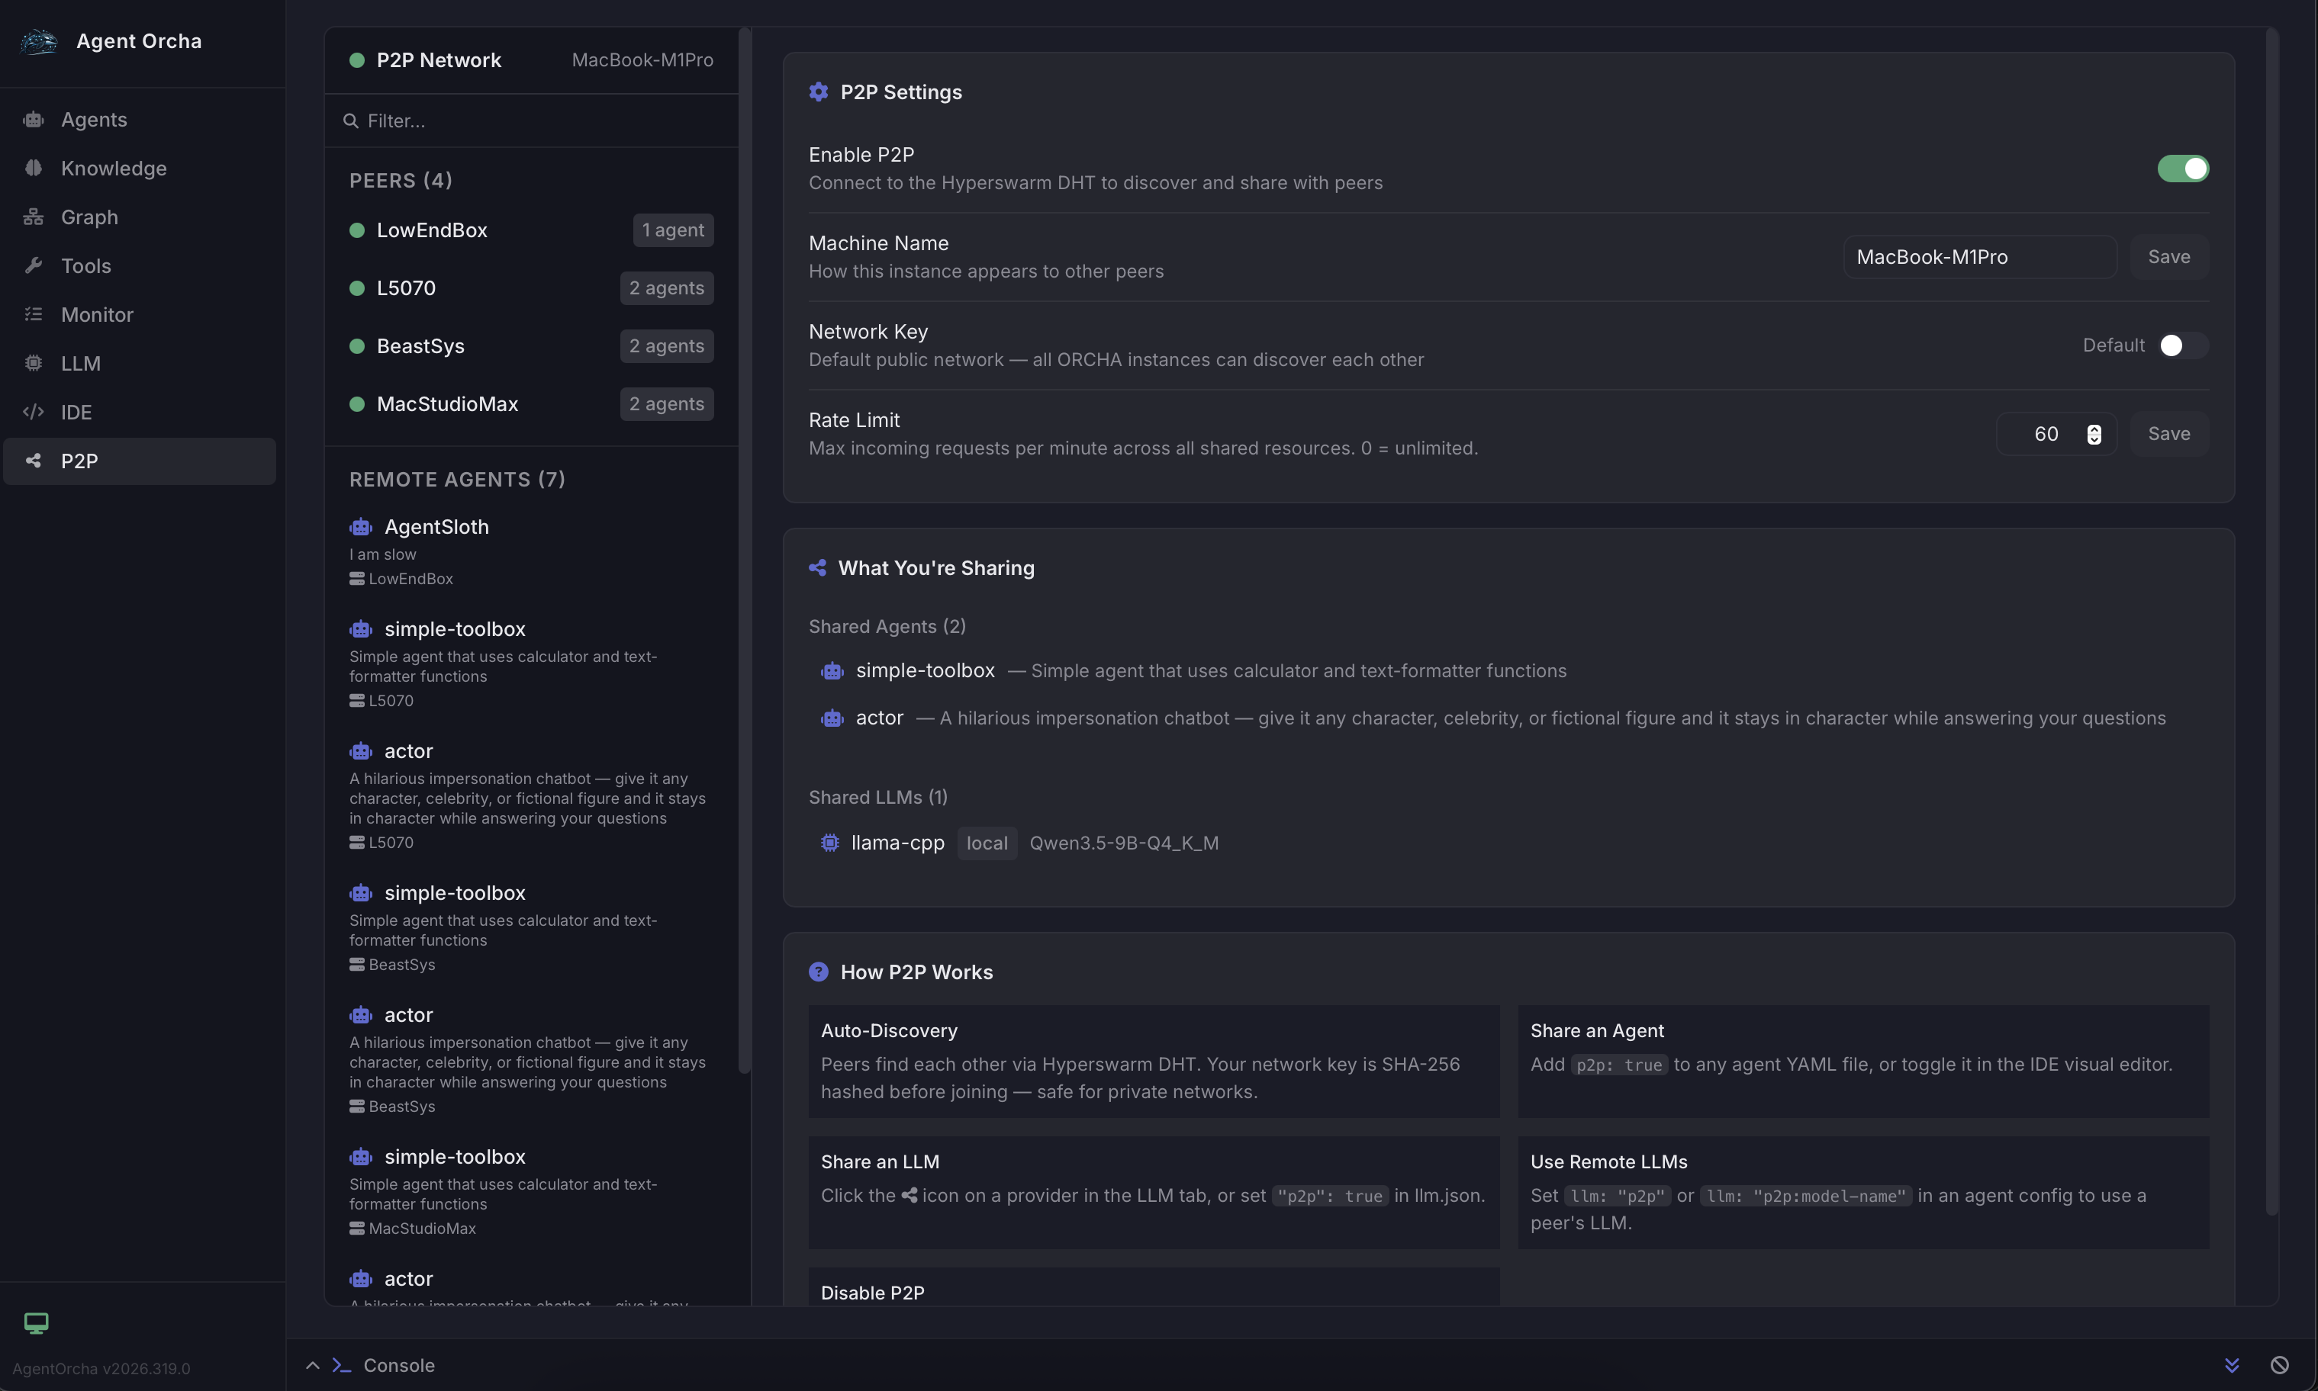
Task: Click the monitor display icon in sidebar footer
Action: click(x=36, y=1322)
